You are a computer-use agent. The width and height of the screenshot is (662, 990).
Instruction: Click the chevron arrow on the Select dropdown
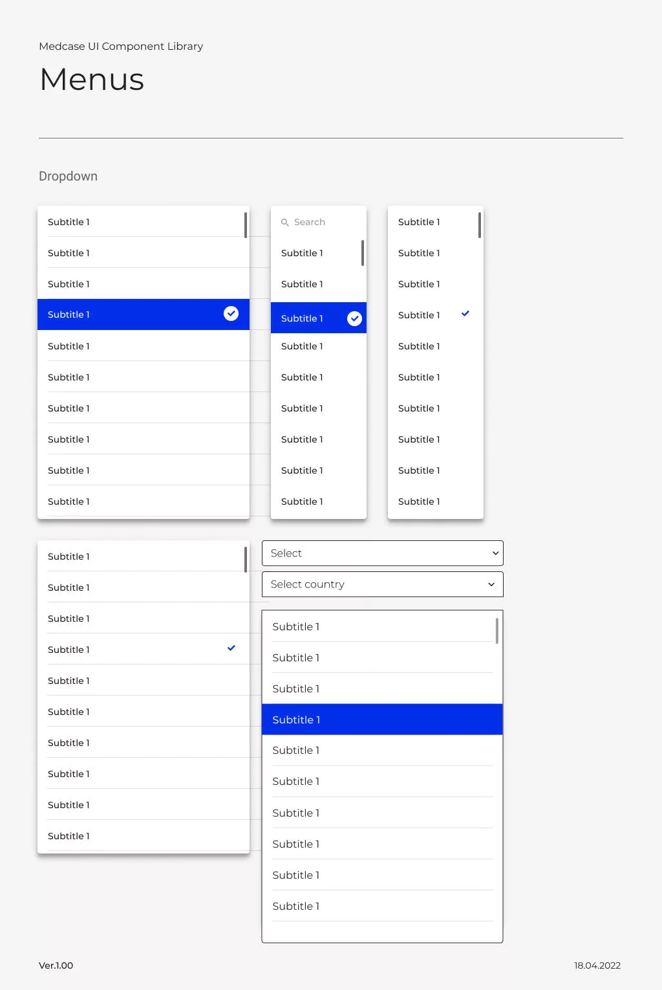click(x=495, y=553)
